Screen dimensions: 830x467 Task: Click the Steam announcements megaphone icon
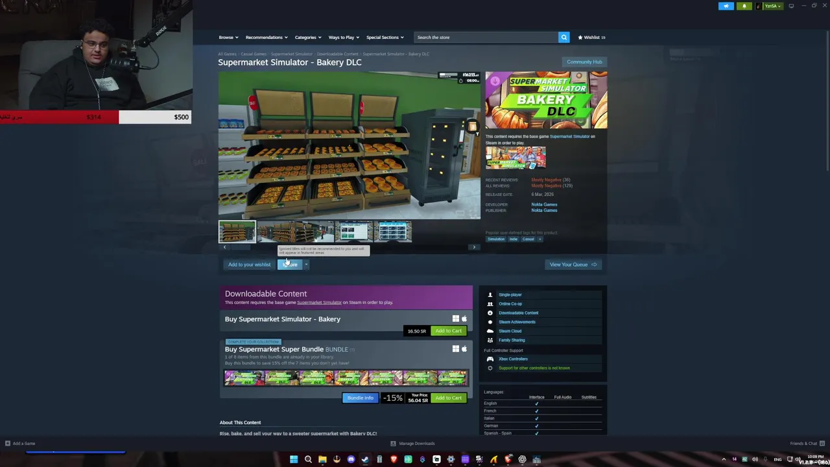click(x=726, y=6)
